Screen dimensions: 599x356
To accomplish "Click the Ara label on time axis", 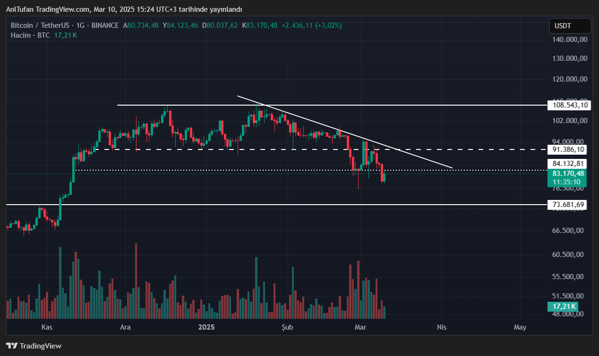I will point(125,327).
